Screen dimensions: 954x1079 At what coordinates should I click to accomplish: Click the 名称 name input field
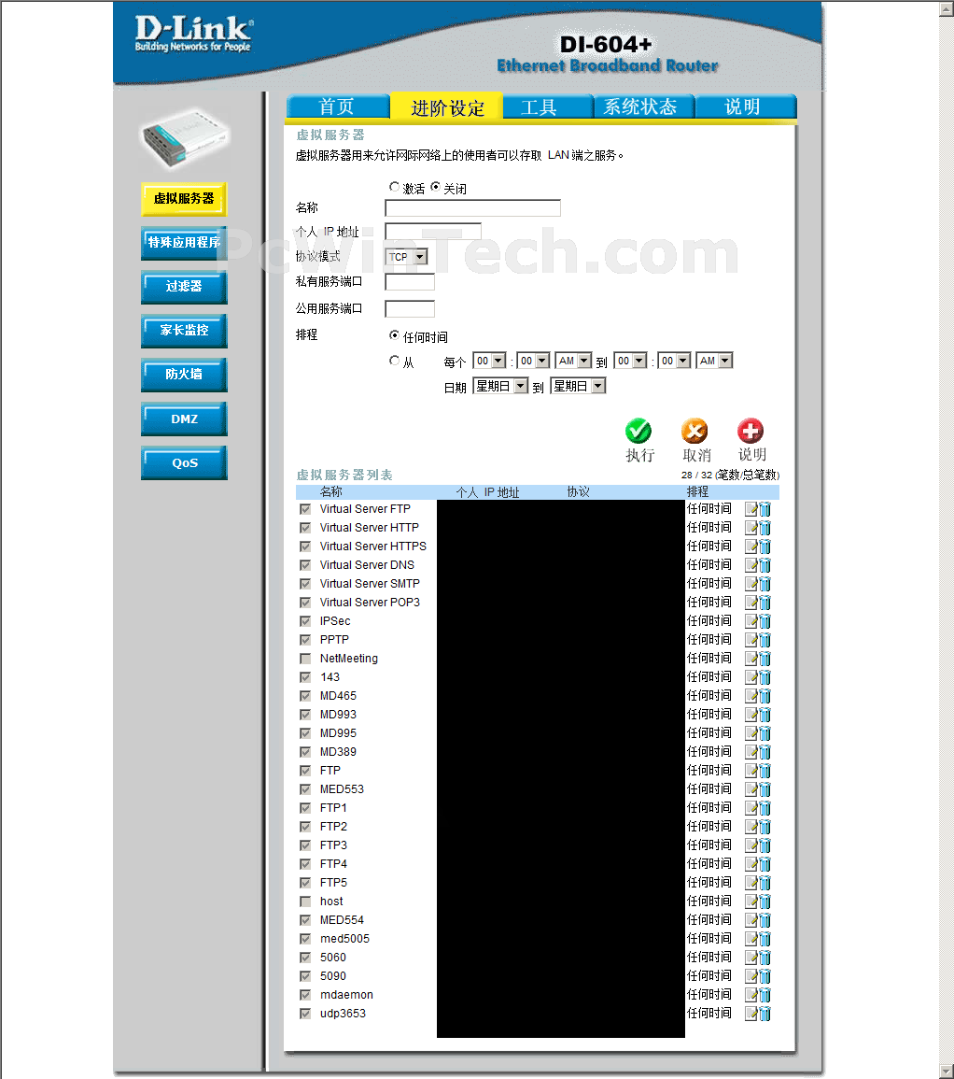click(x=472, y=207)
